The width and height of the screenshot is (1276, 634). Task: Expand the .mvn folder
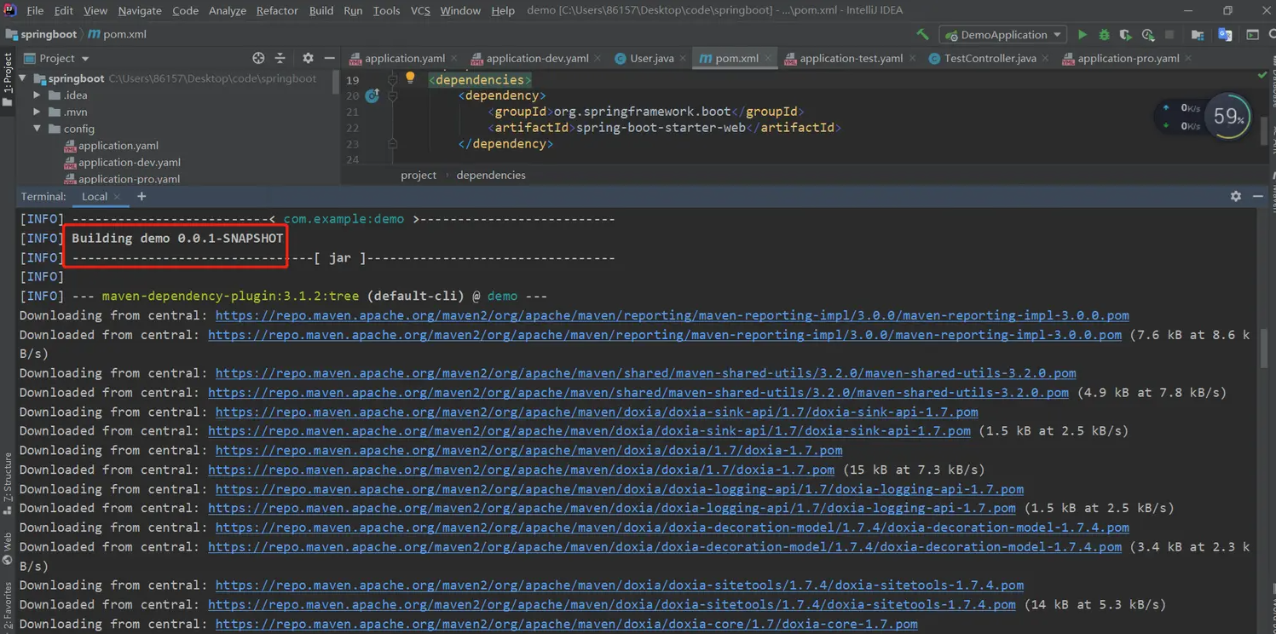(x=38, y=112)
